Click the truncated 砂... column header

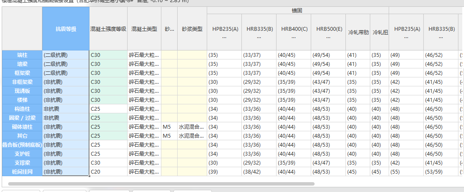click(x=169, y=29)
